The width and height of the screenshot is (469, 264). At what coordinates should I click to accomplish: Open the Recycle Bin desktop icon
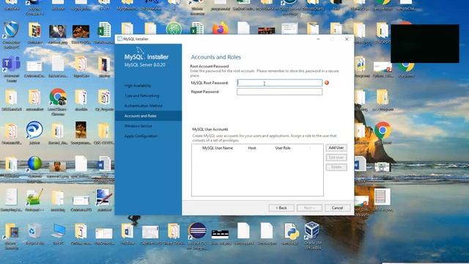coord(34,231)
